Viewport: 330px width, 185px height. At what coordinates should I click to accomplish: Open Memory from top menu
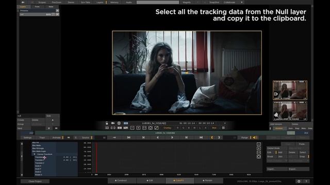114,2
